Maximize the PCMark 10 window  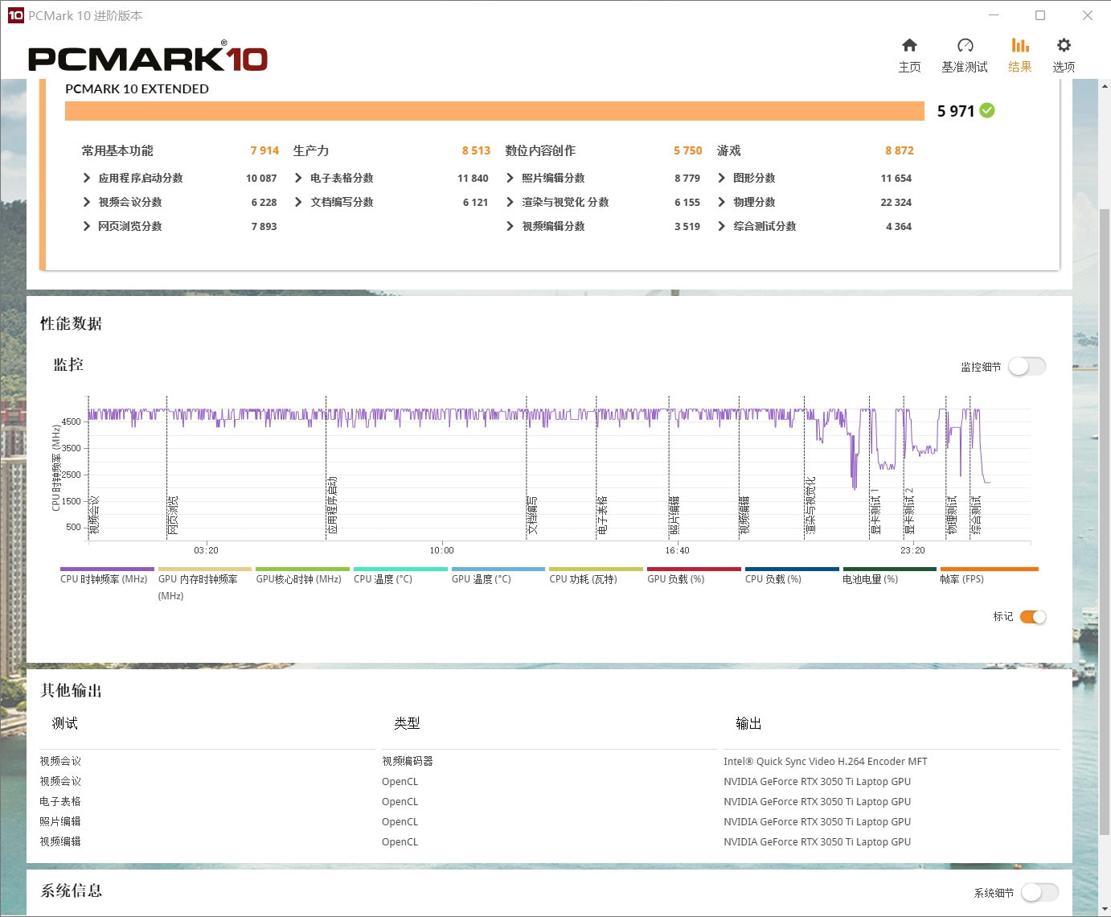(x=1040, y=15)
